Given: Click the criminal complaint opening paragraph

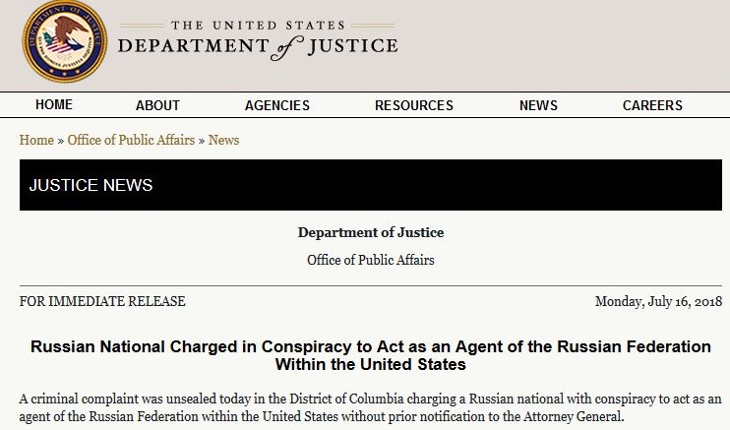Looking at the screenshot, I should pyautogui.click(x=371, y=407).
